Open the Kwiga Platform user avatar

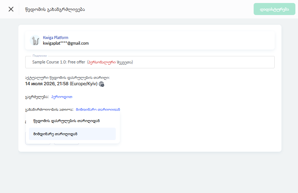(35, 40)
